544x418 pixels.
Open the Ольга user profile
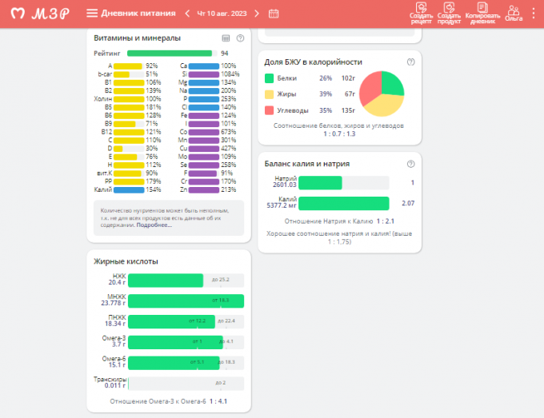pyautogui.click(x=514, y=14)
